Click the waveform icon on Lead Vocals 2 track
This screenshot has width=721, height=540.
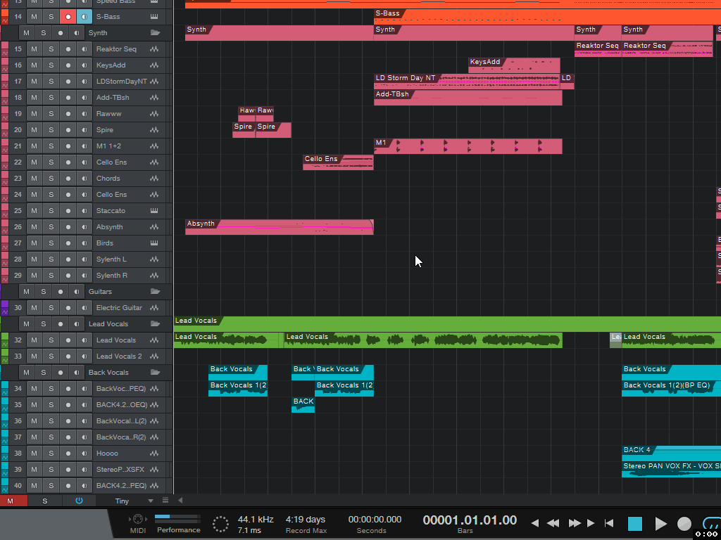[x=154, y=356]
